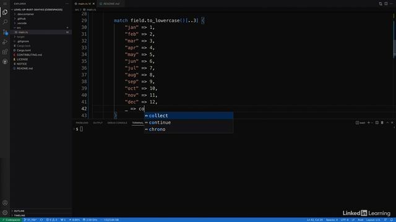Open notifications bell in status bar

click(392, 220)
